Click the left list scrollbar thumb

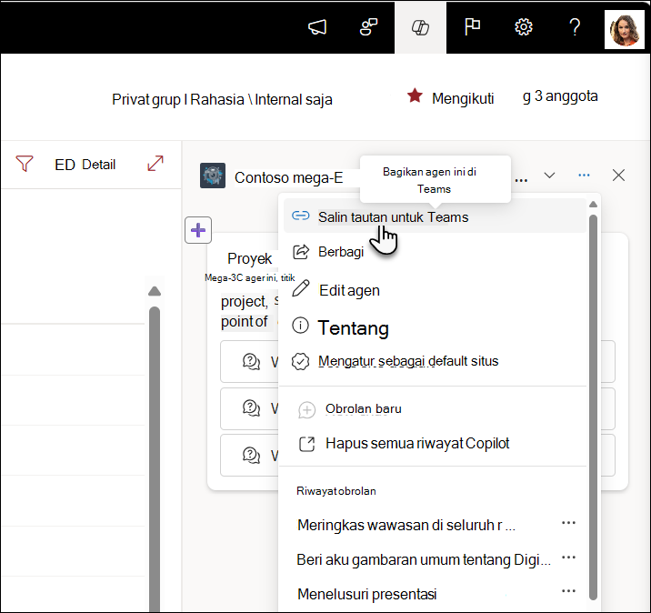155,459
